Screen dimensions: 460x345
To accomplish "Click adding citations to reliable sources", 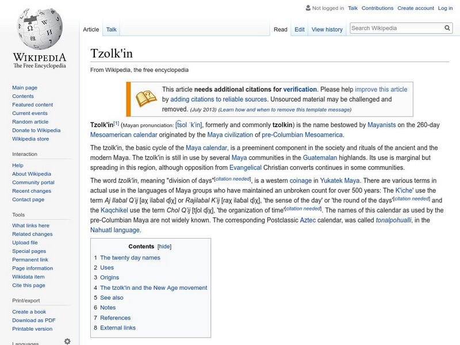I will 218,99.
